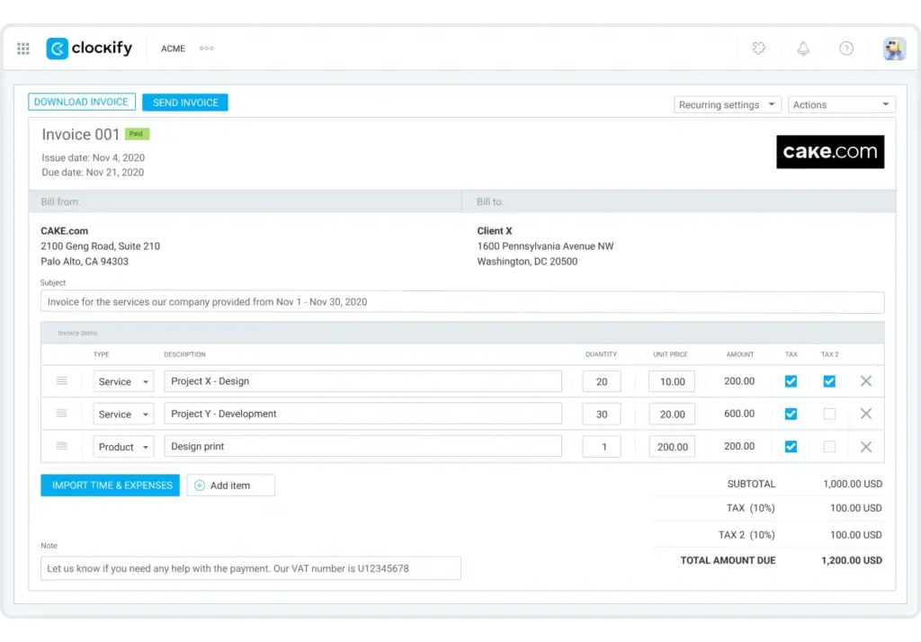921x642 pixels.
Task: Click the 1,200.00 USD total amount
Action: [852, 560]
